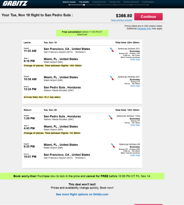Screen dimensions: 184x205
Task: Open Seat map for American Airlines 1504
Action: click(135, 125)
